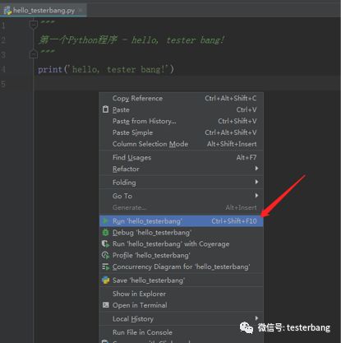The image size is (341, 343).
Task: Choose Copy Reference from the context menu
Action: click(181, 98)
